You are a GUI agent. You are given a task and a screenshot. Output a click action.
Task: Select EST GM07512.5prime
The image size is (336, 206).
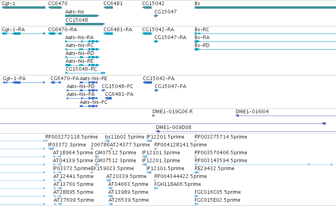point(115,153)
